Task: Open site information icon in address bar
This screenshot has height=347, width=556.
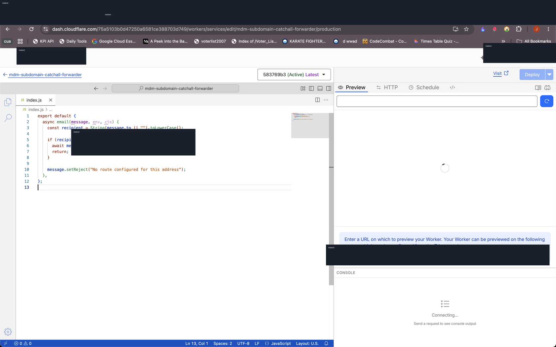Action: click(x=46, y=29)
